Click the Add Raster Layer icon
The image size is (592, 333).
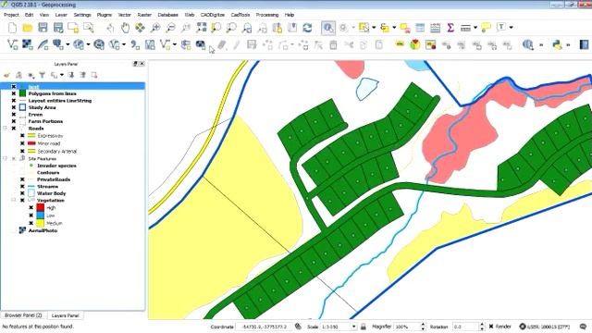(x=27, y=44)
